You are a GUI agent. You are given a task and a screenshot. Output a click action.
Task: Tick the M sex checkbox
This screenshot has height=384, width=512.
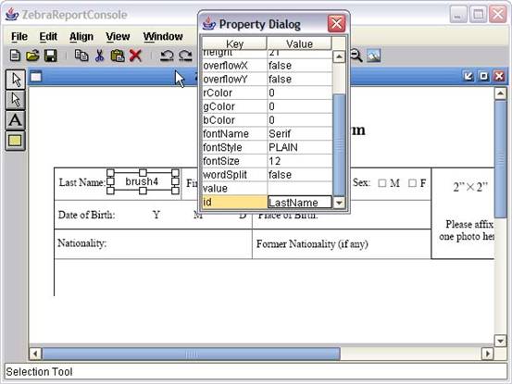coord(381,183)
